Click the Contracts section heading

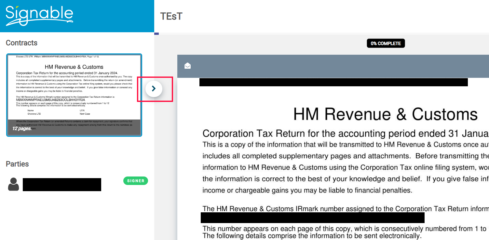point(21,43)
